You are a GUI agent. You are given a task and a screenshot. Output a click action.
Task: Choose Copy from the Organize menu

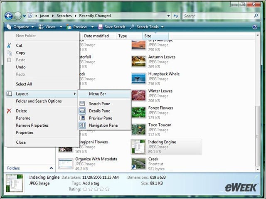(42, 53)
